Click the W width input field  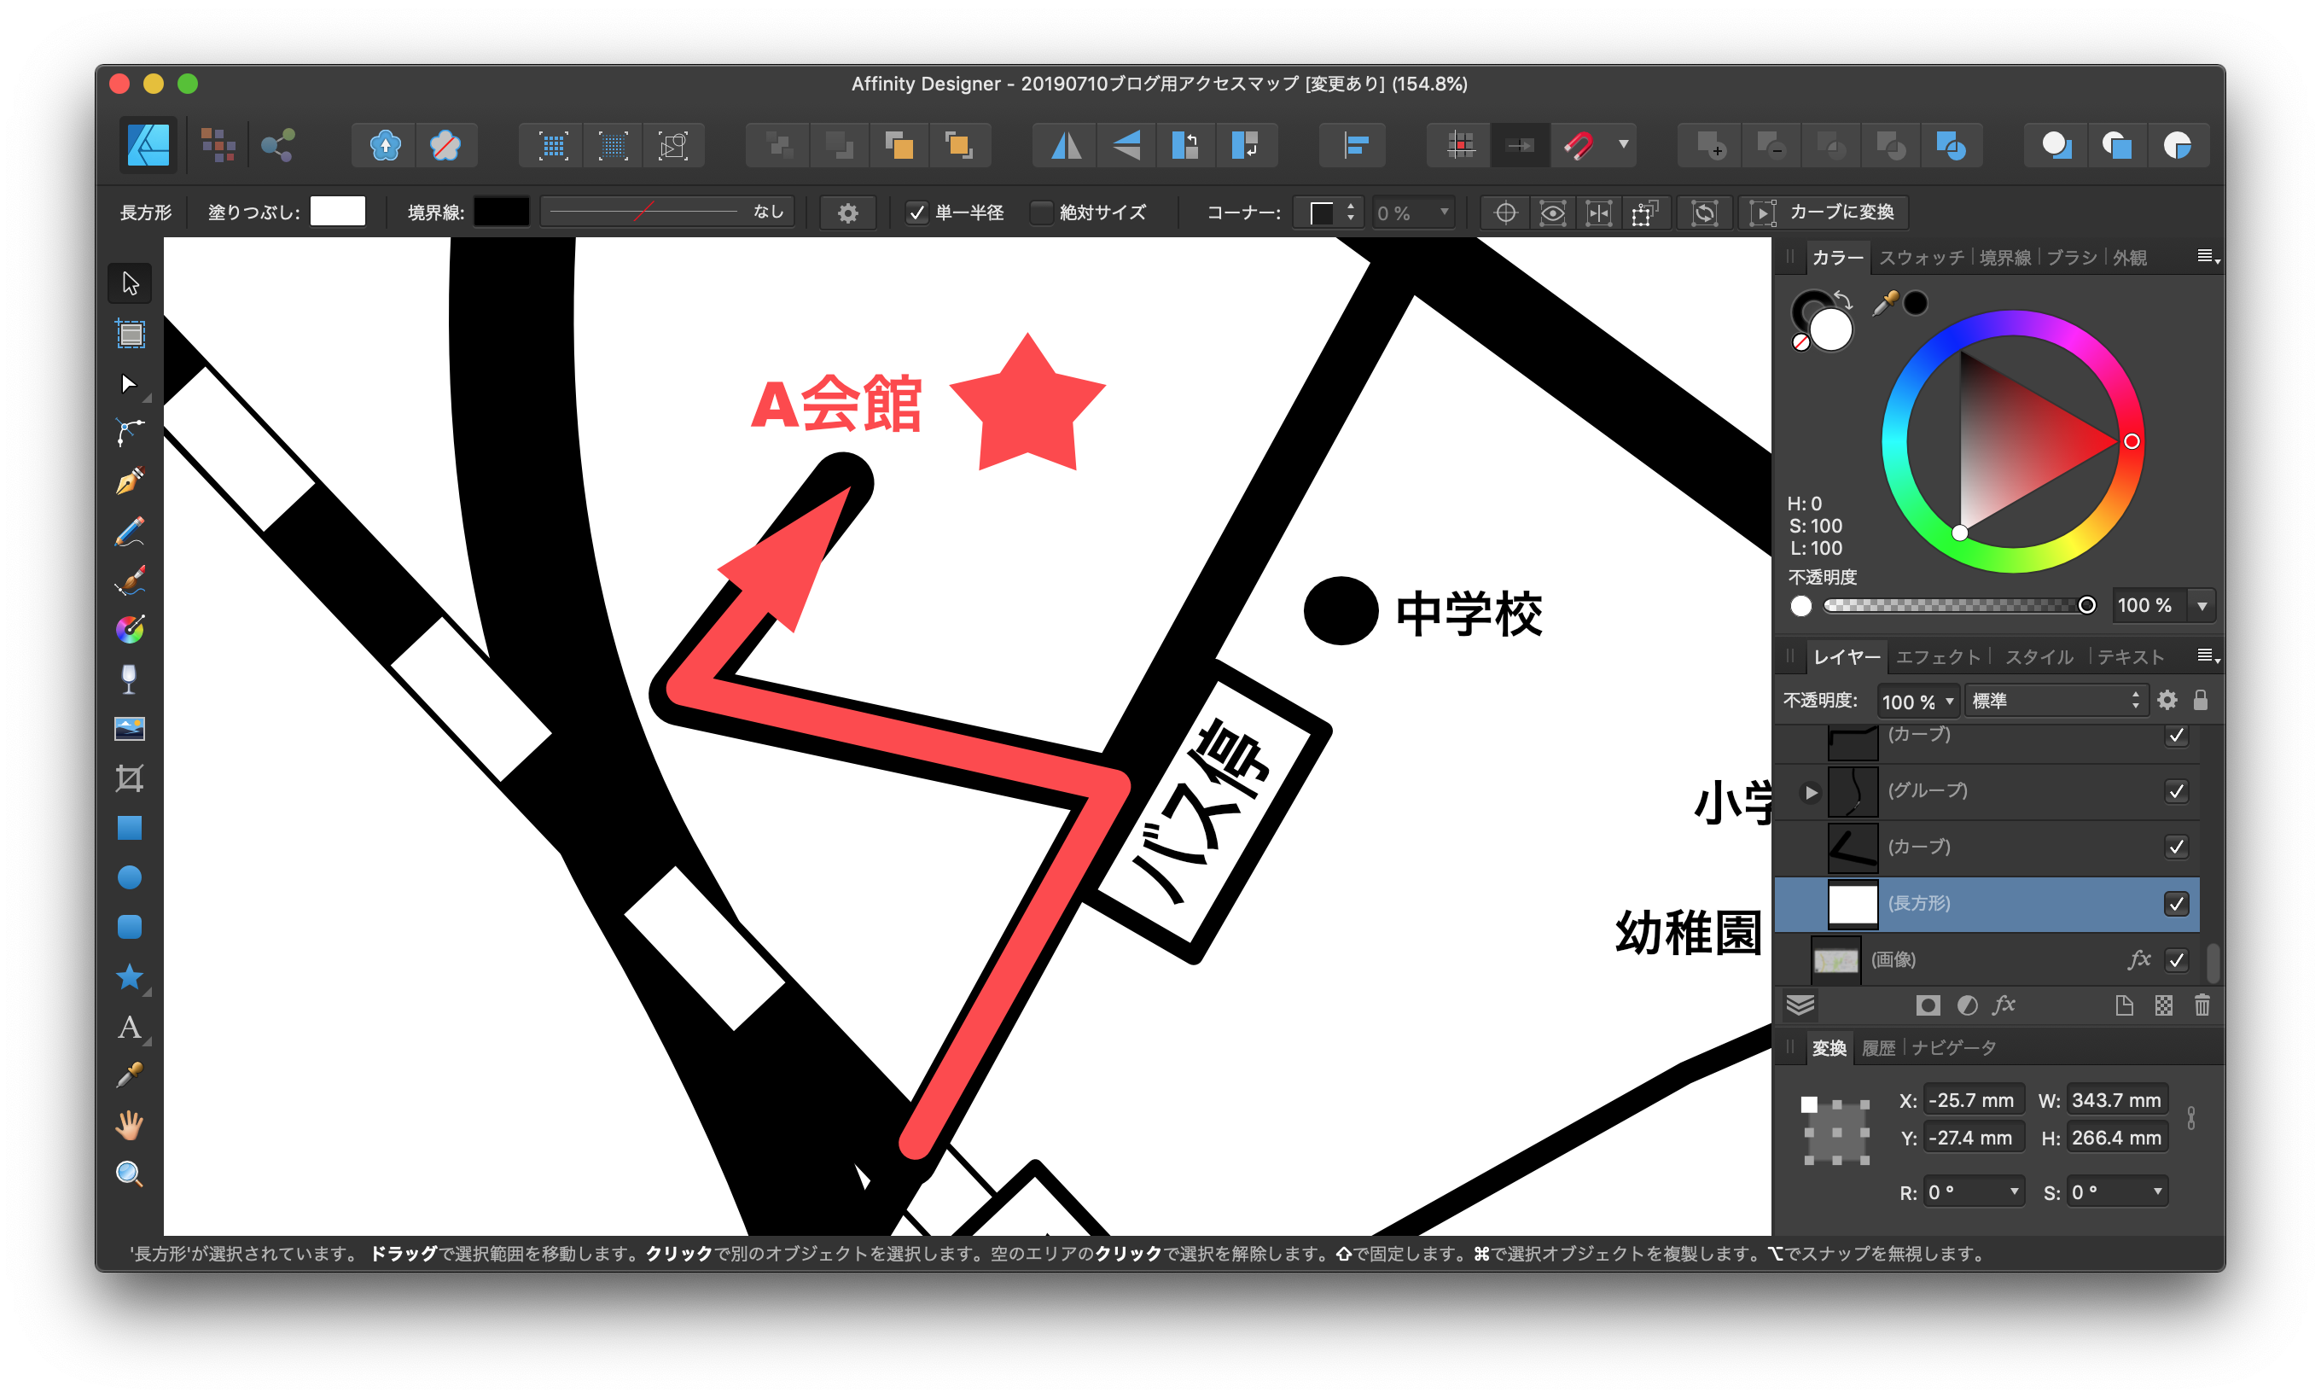point(2114,1099)
